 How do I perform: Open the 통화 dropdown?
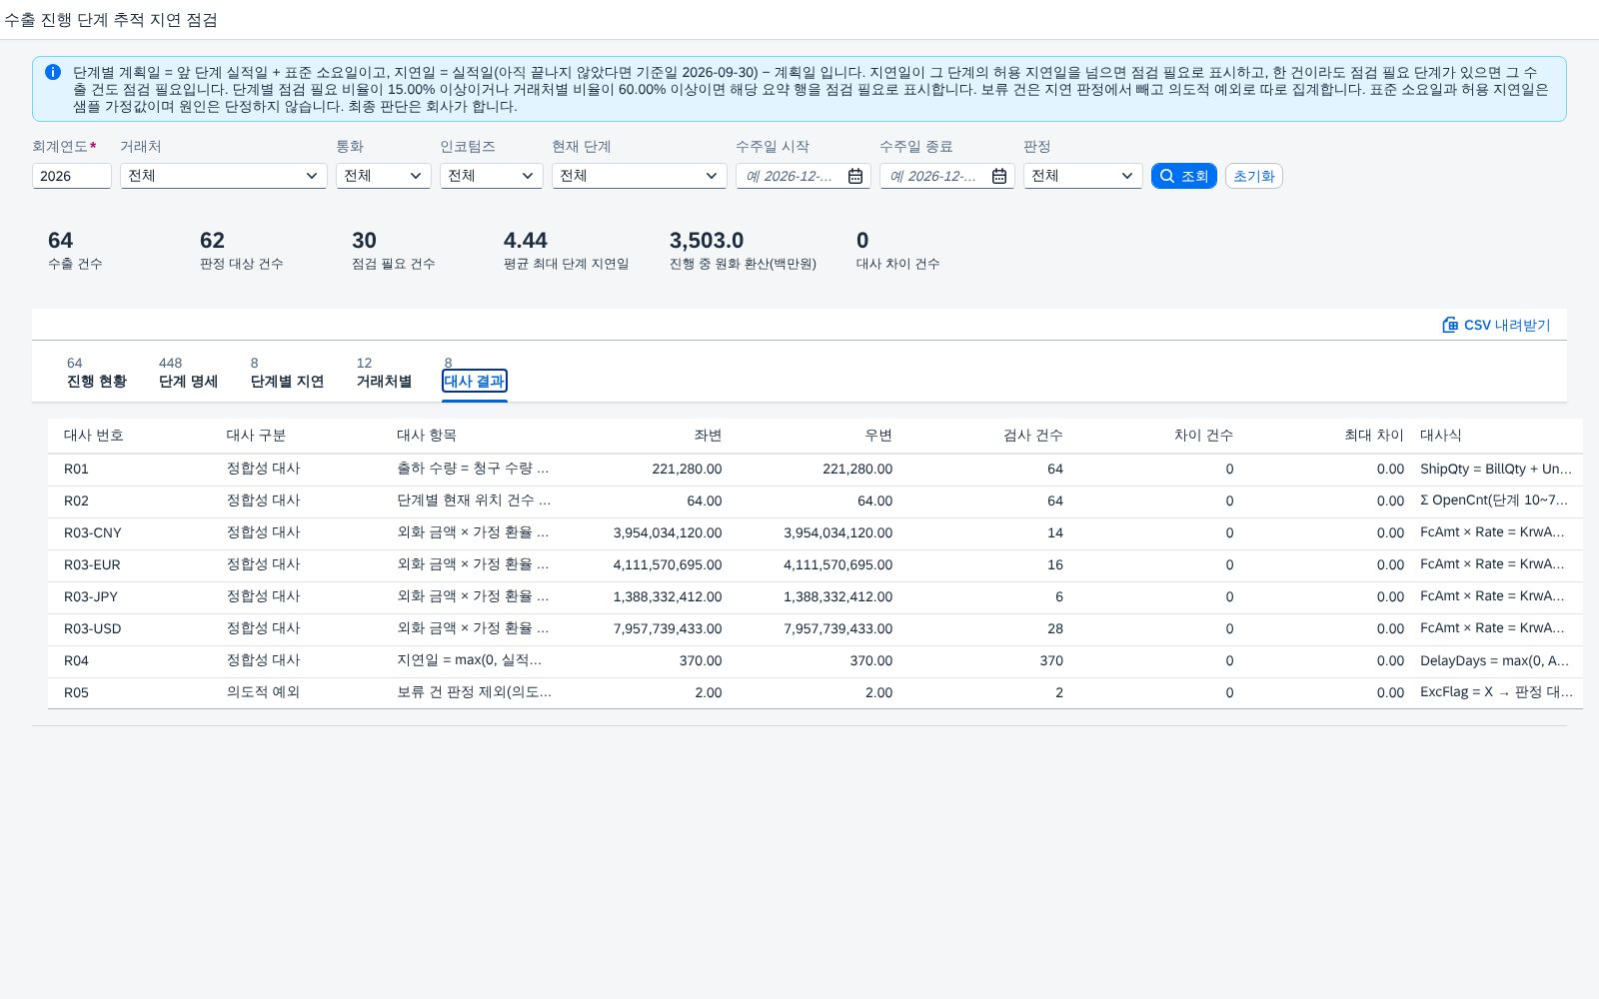pyautogui.click(x=384, y=176)
